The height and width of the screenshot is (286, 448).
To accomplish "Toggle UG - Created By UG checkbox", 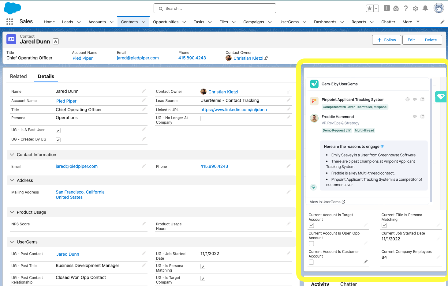I will (x=58, y=140).
